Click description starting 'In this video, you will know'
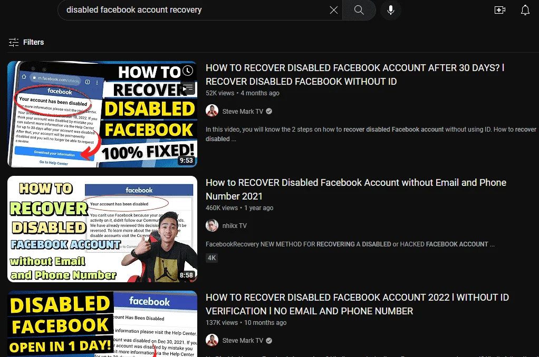The width and height of the screenshot is (539, 357). coord(371,134)
